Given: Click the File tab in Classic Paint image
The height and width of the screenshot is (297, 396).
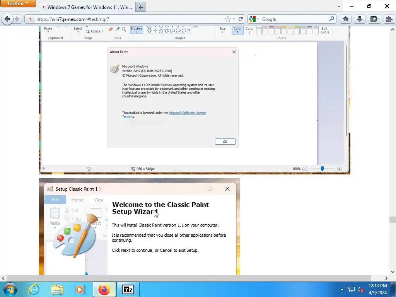Looking at the screenshot, I should click(x=55, y=200).
